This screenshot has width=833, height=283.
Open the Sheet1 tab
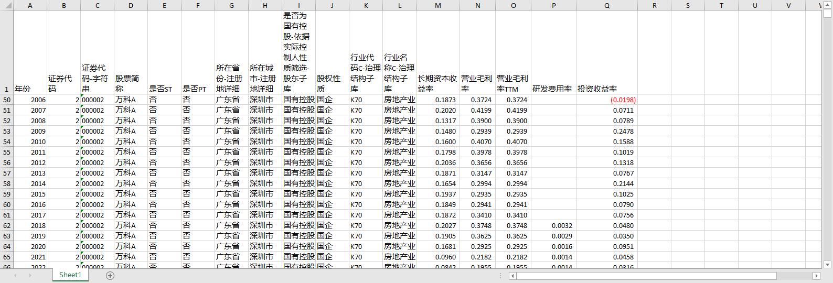[x=70, y=275]
